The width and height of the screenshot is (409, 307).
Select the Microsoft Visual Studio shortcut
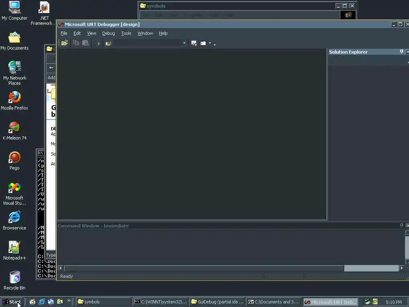pos(14,194)
